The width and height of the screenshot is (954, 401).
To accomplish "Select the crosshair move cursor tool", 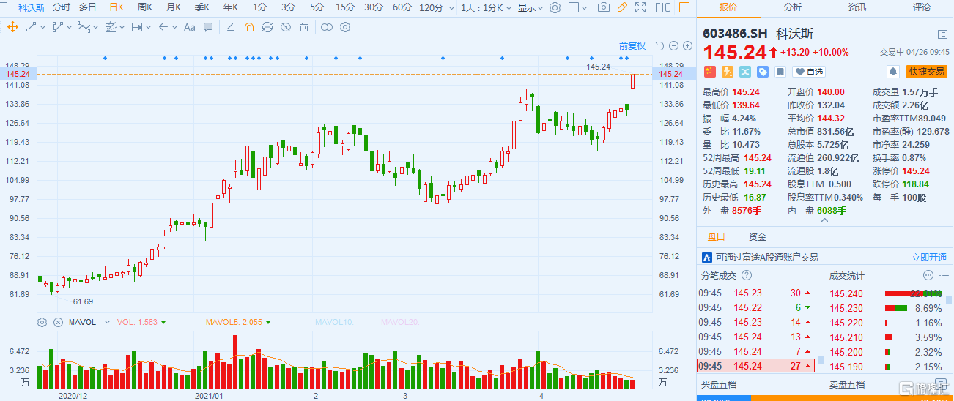I will [12, 28].
